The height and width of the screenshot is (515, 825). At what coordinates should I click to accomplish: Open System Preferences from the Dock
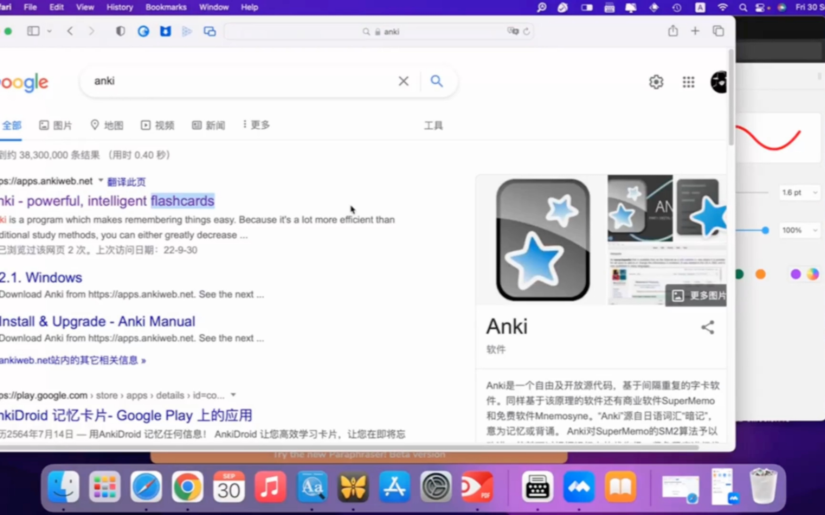pos(436,486)
